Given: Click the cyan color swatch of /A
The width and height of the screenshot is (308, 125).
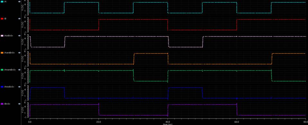Looking at the screenshot, I should tap(2, 2).
